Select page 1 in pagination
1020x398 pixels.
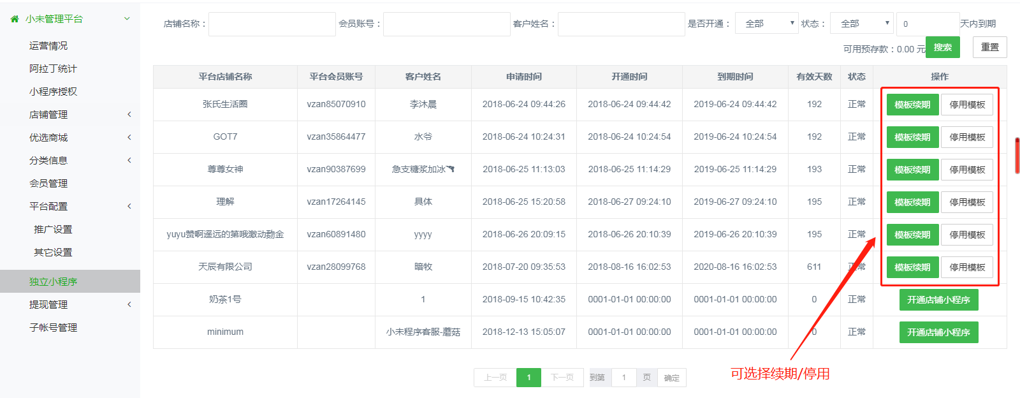click(528, 378)
